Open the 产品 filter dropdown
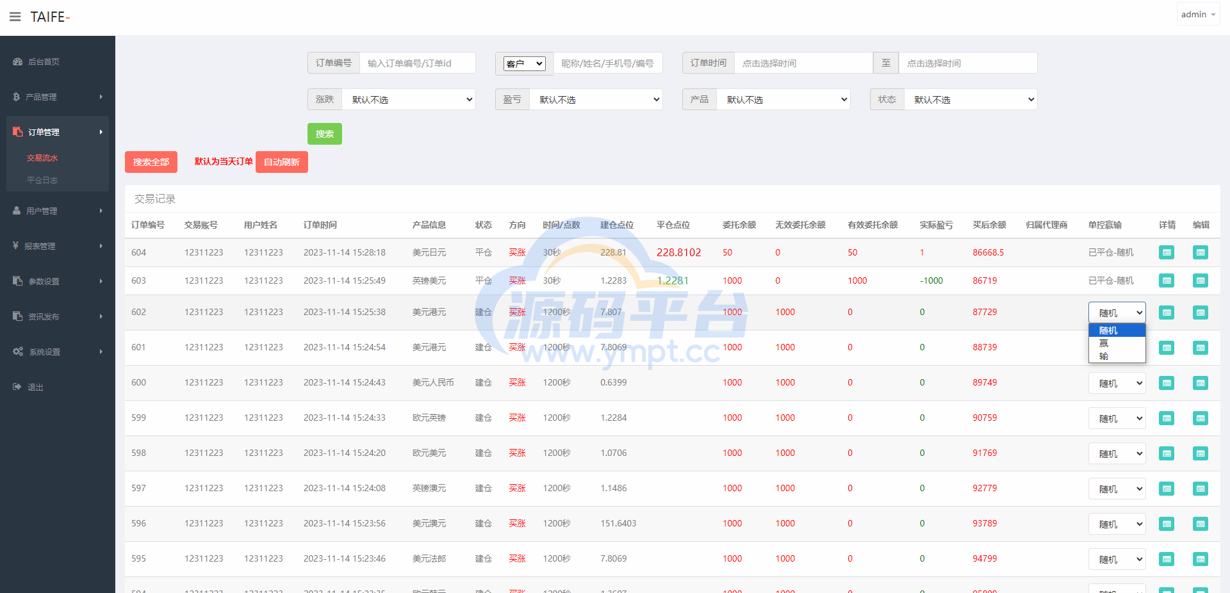The width and height of the screenshot is (1230, 593). click(x=783, y=99)
